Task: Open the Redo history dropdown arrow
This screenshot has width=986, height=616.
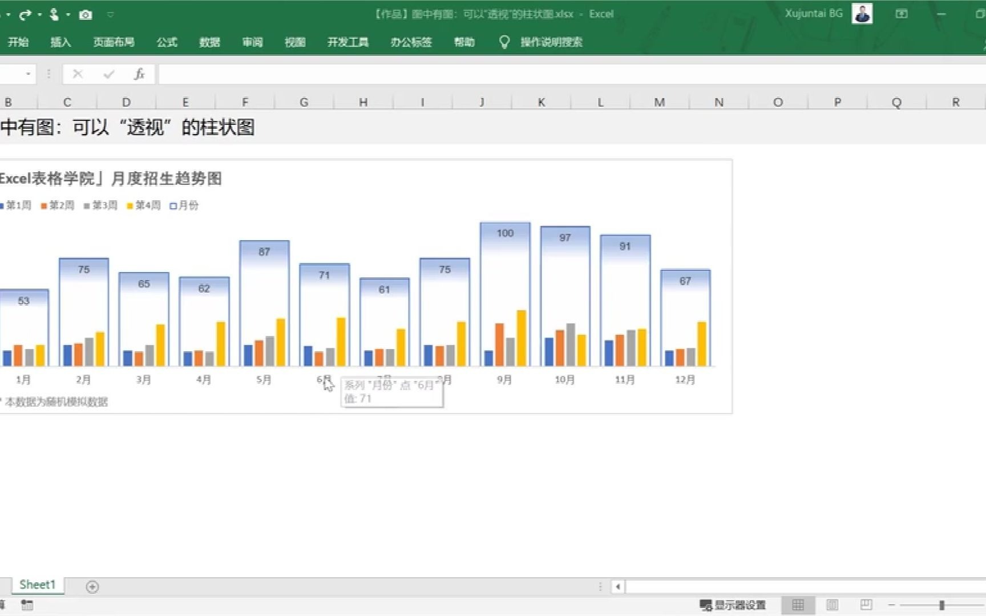Action: click(x=39, y=15)
